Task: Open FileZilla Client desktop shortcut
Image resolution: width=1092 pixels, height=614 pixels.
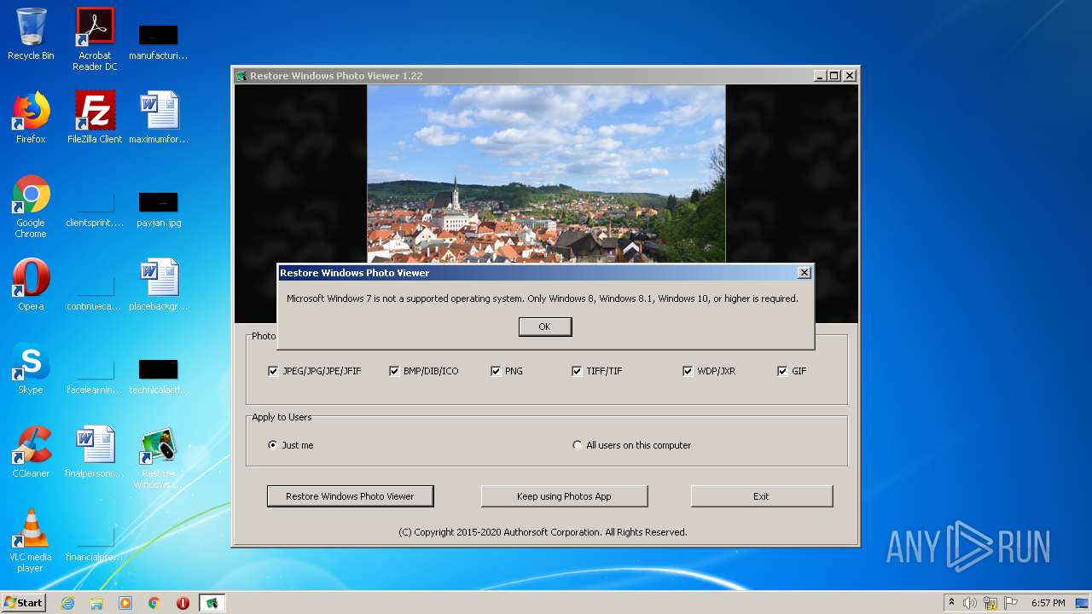Action: (x=95, y=118)
